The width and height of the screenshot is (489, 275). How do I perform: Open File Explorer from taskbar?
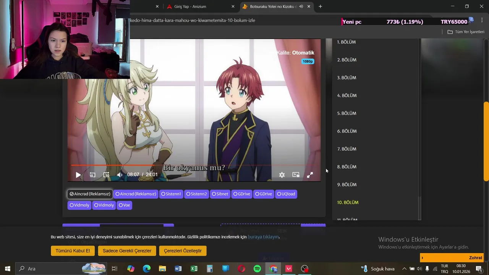[x=162, y=269]
